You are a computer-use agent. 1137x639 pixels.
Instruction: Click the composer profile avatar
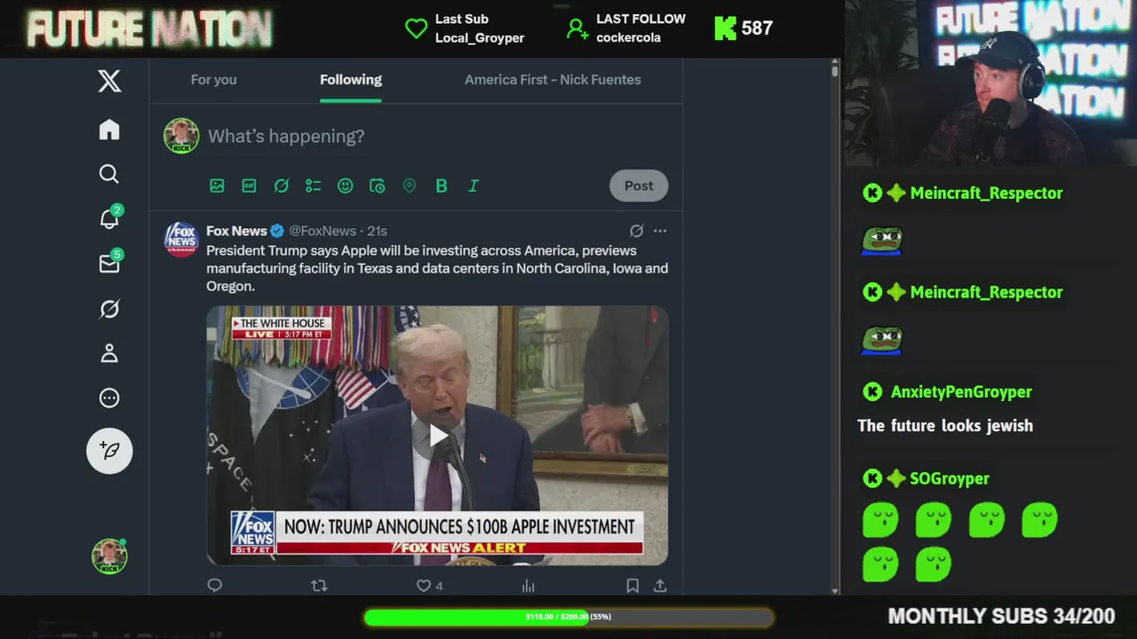(181, 136)
